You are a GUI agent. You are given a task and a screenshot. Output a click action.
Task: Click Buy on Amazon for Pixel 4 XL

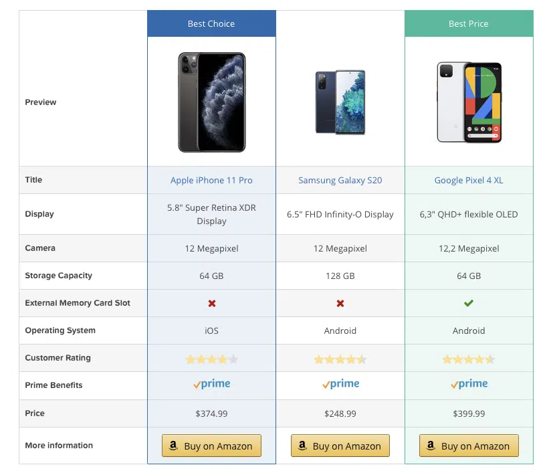click(x=469, y=446)
